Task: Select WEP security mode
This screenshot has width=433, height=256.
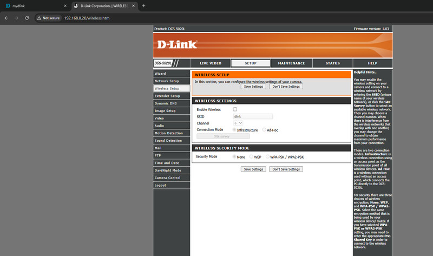Action: 251,157
